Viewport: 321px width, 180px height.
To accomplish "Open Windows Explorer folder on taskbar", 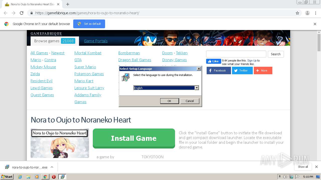I will 28,177.
